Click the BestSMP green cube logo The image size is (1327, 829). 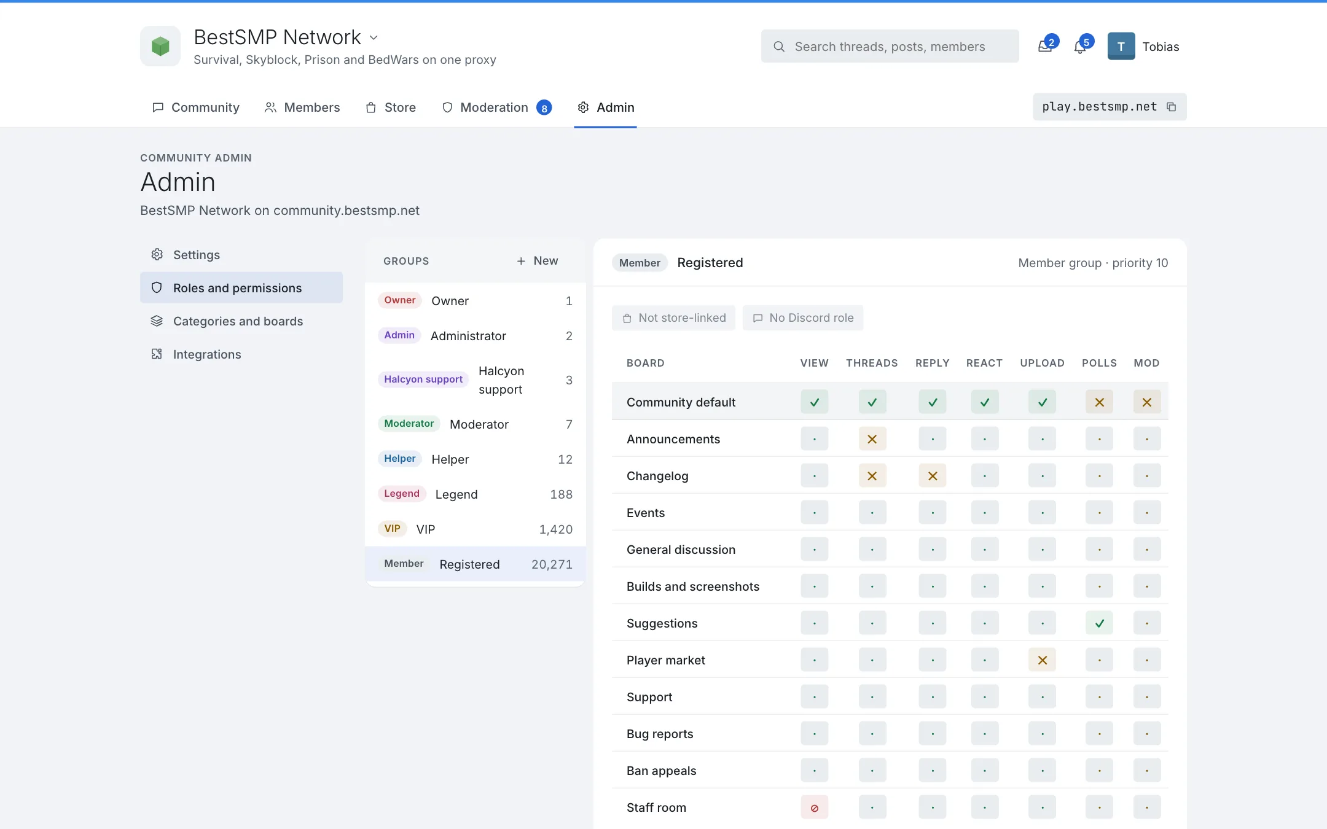point(160,46)
